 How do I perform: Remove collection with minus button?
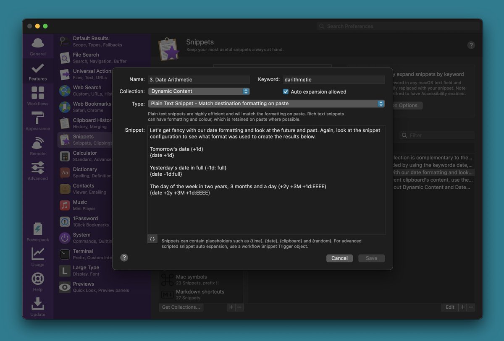[239, 307]
